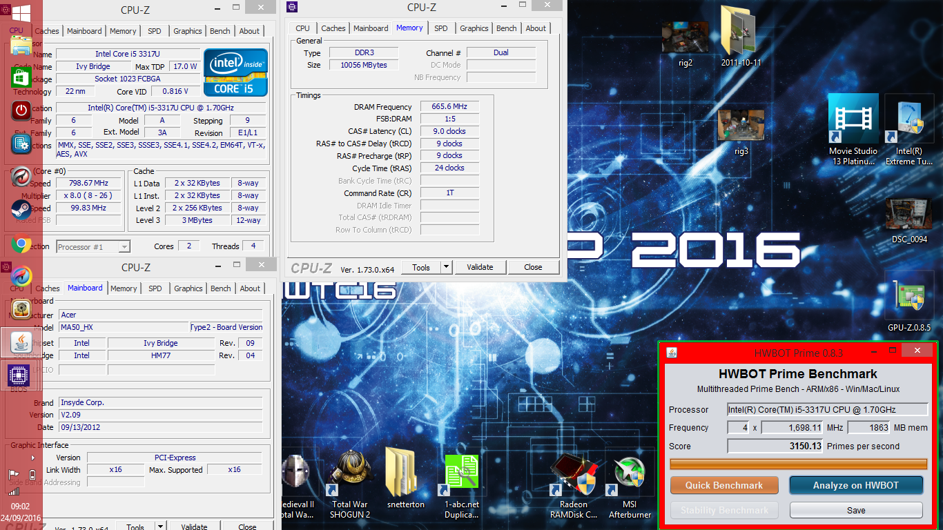The image size is (943, 530).
Task: Select the CAS# Latency value 9.0 clocks
Action: tap(449, 131)
